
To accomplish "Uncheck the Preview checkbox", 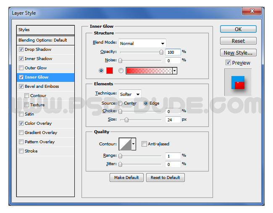I will 228,63.
